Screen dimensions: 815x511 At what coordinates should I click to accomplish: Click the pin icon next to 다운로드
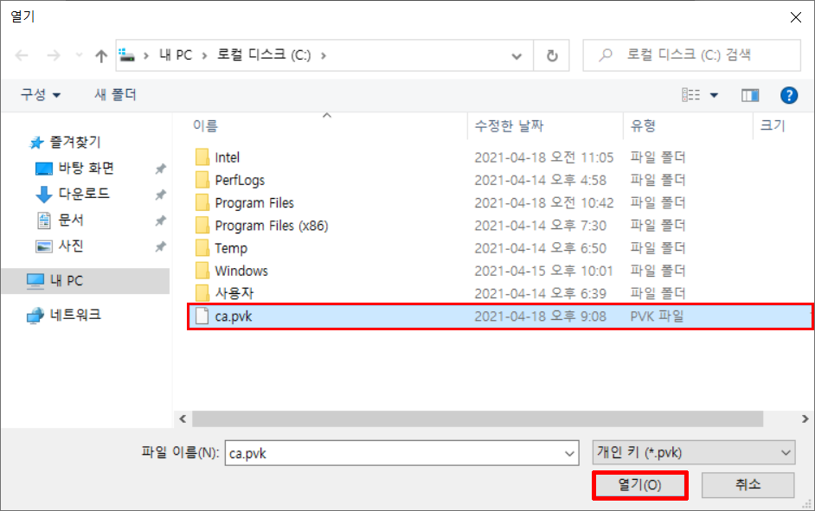[161, 195]
